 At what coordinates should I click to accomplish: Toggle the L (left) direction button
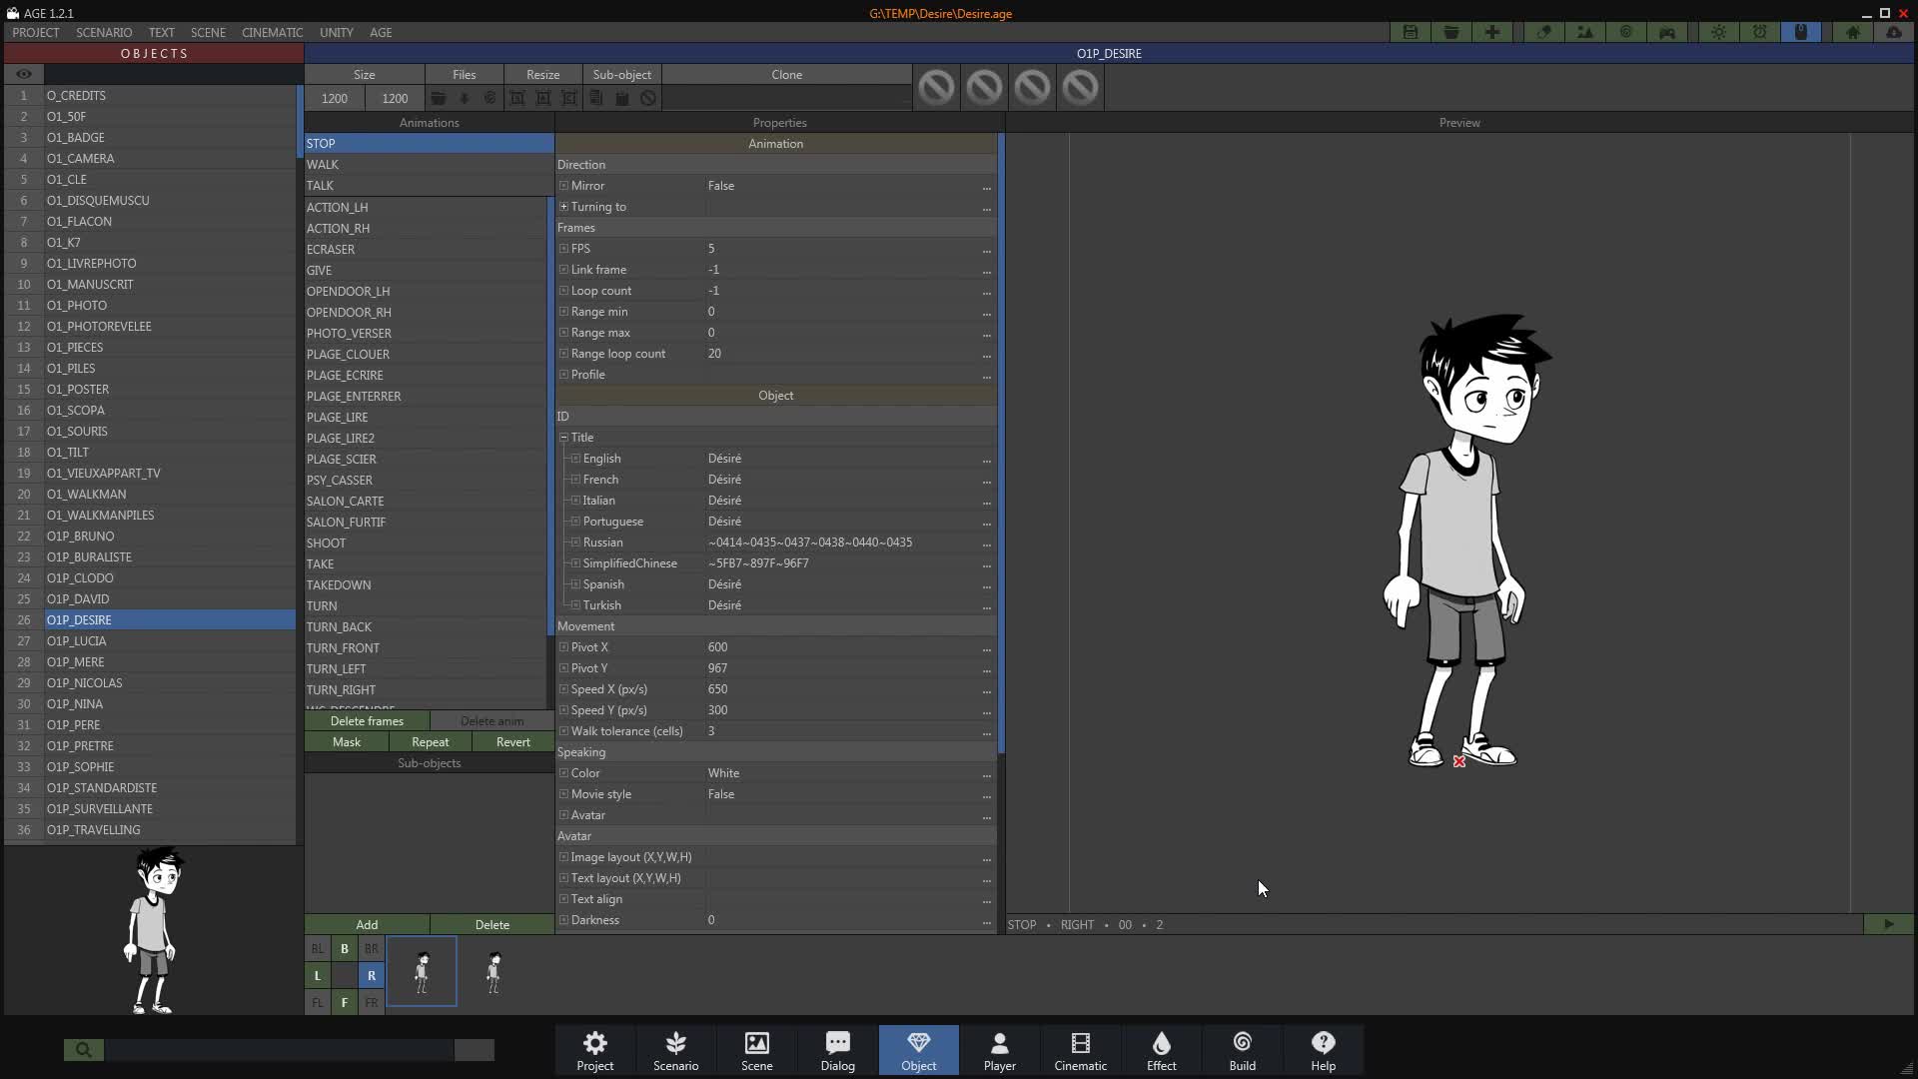pos(318,975)
